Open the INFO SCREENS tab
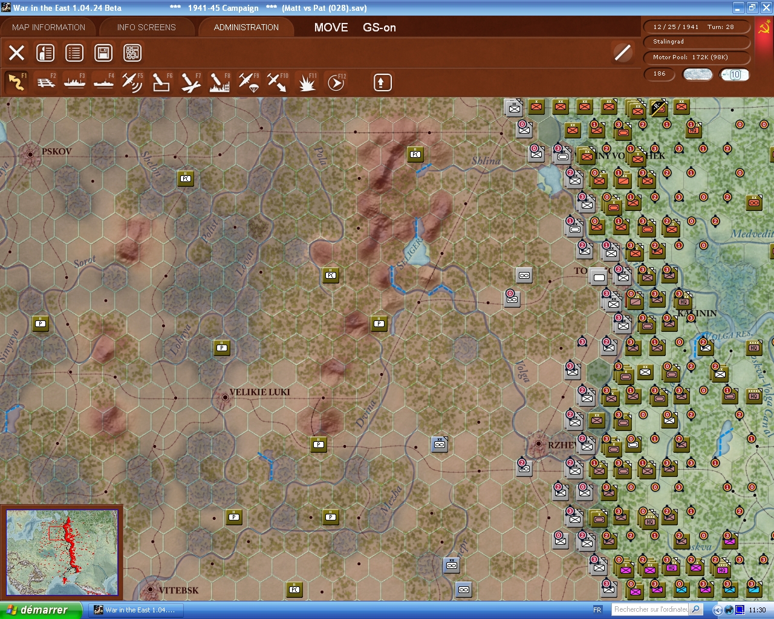This screenshot has width=774, height=619. point(146,27)
